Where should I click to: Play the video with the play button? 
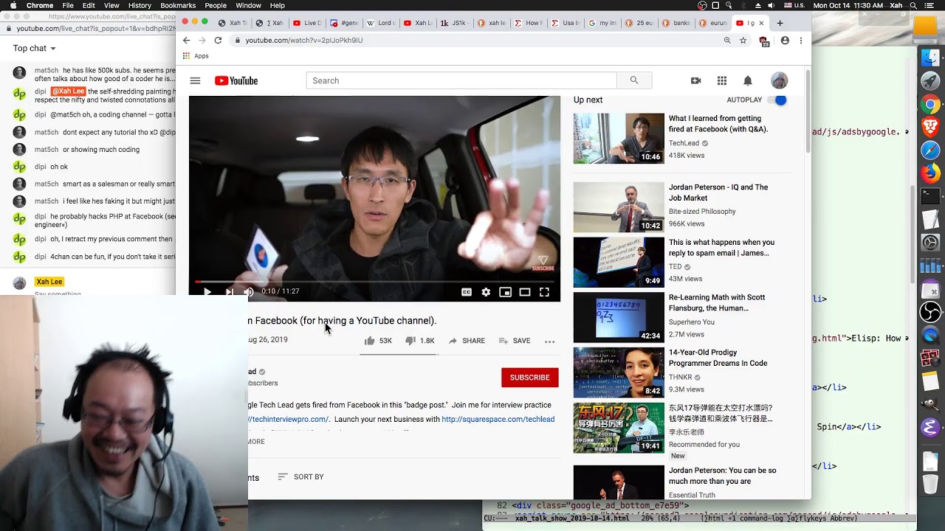207,292
